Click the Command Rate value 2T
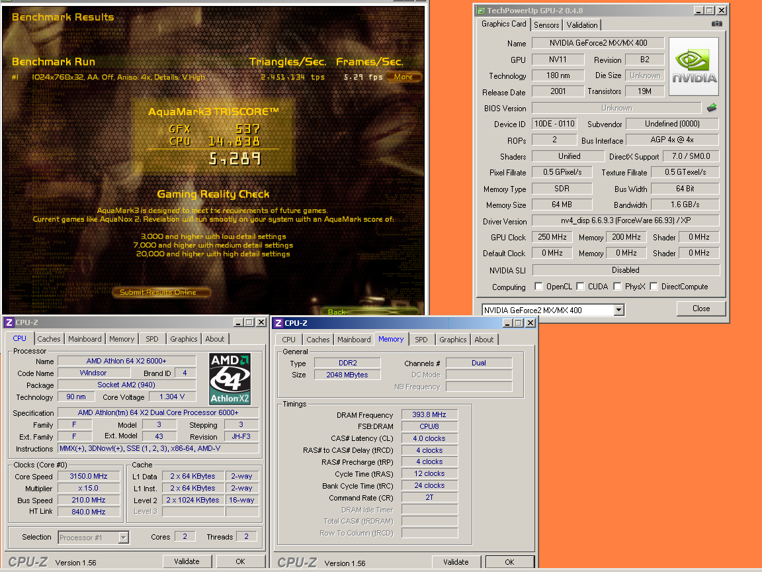762x572 pixels. [429, 497]
